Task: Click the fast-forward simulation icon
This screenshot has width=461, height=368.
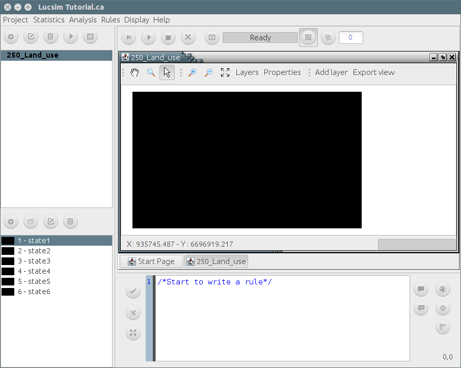Action: coord(128,37)
